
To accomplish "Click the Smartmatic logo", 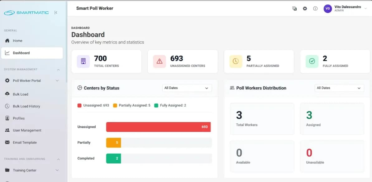I will [26, 12].
